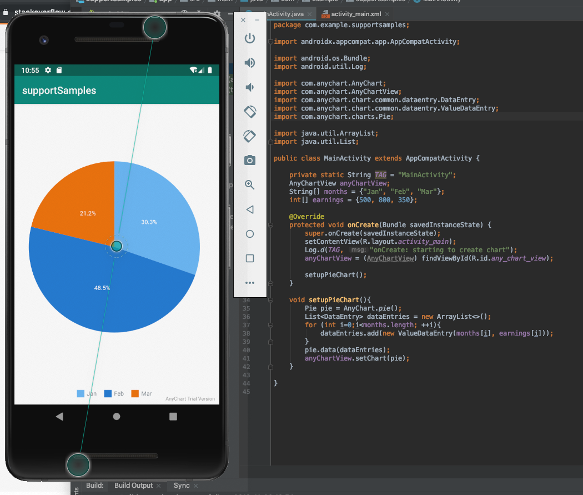Click the "Build:" panel label

coord(95,486)
